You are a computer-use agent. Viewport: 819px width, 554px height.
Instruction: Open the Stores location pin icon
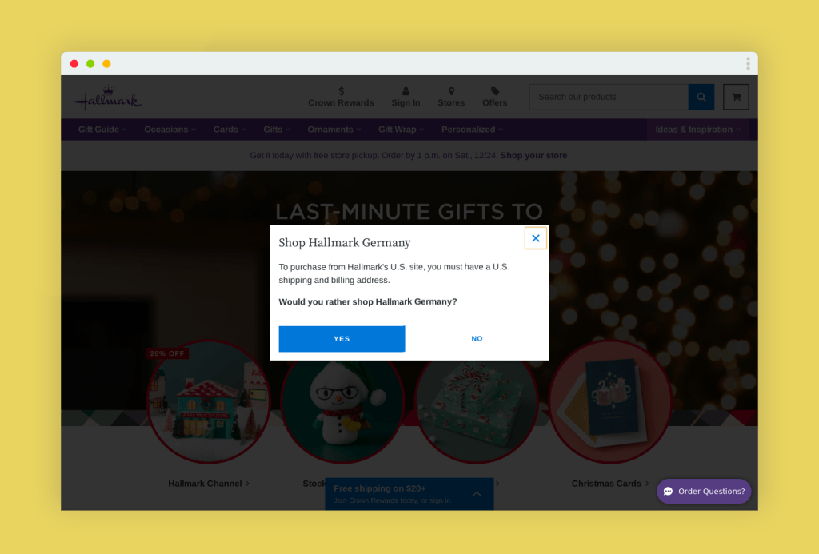[451, 91]
